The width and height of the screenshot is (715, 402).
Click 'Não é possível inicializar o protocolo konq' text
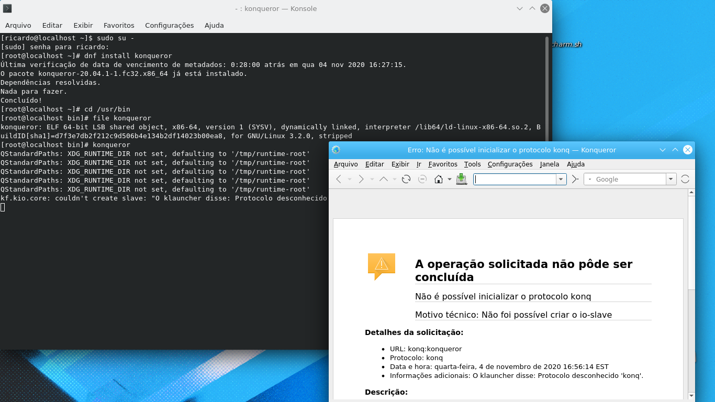[x=503, y=296]
